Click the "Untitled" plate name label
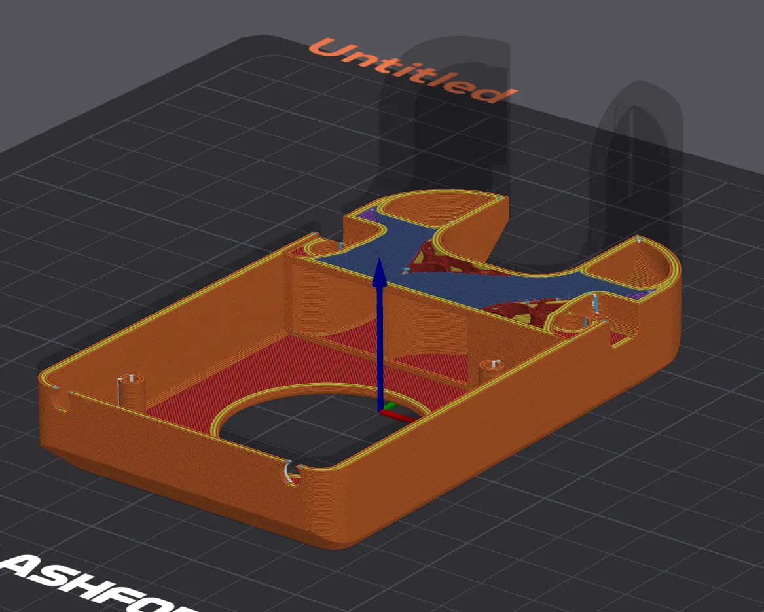This screenshot has height=612, width=764. click(x=412, y=71)
